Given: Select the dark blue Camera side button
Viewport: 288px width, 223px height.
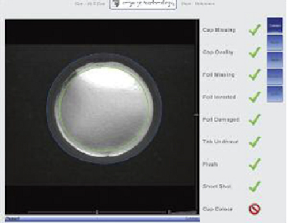Looking at the screenshot, I should (x=275, y=25).
